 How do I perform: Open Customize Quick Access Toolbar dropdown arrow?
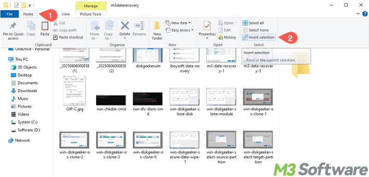tap(30, 6)
